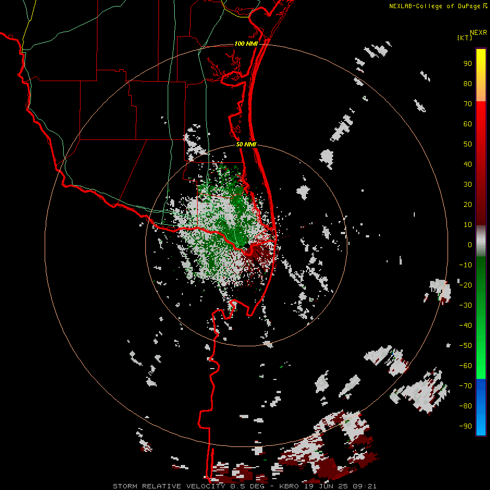Click the 0 value on velocity scale
The height and width of the screenshot is (490, 490).
tap(470, 244)
